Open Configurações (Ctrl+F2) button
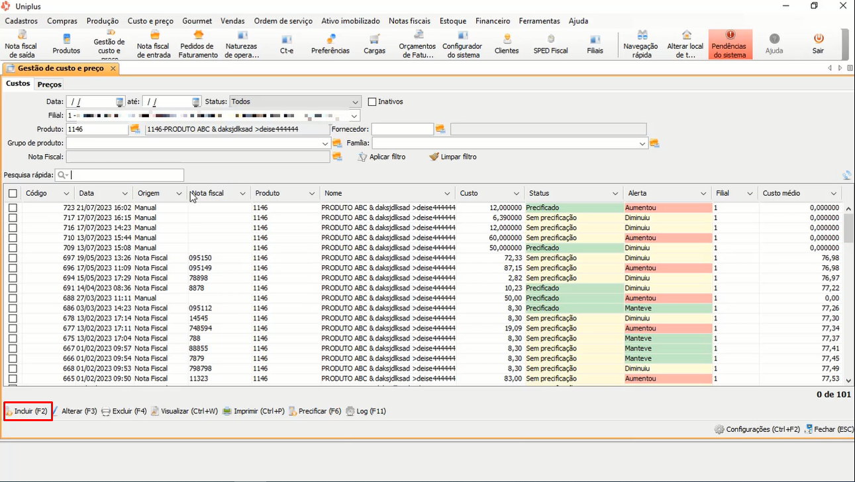 [757, 429]
